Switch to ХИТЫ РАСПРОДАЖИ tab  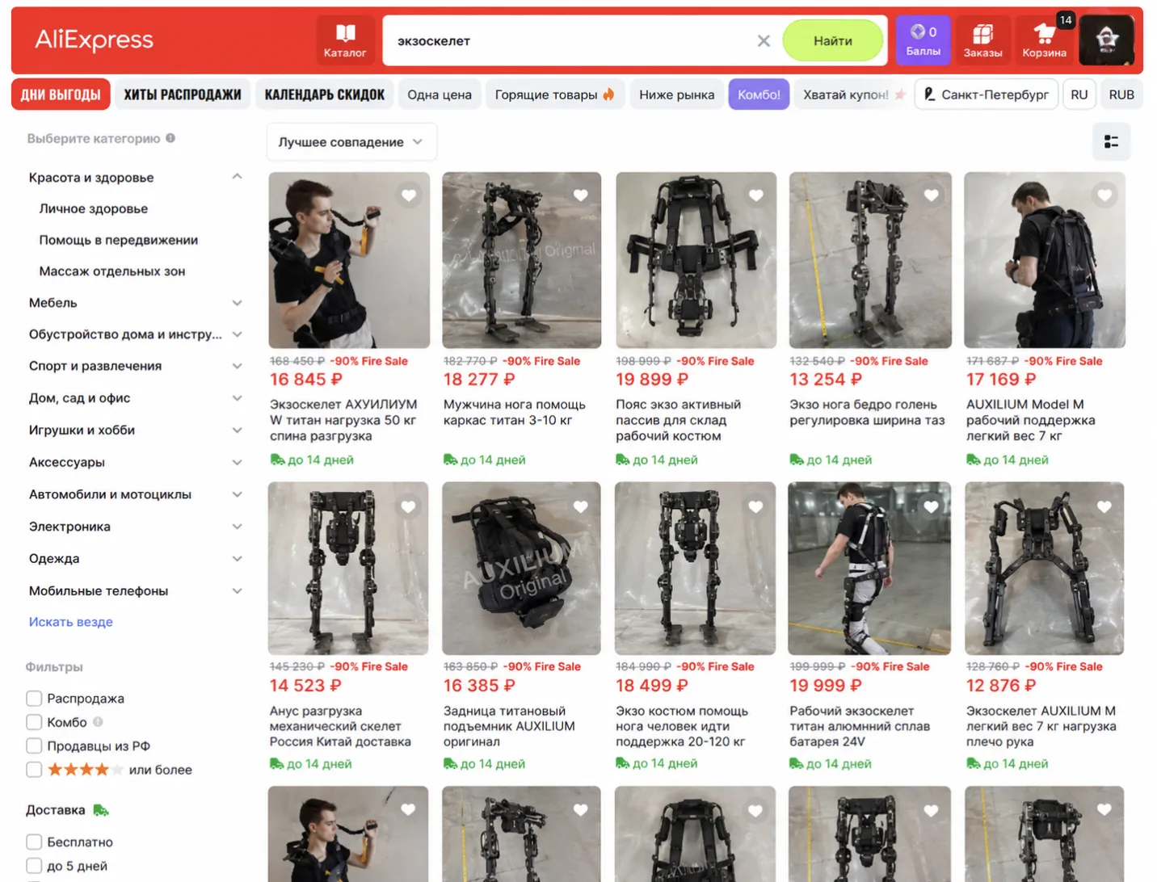click(x=183, y=94)
